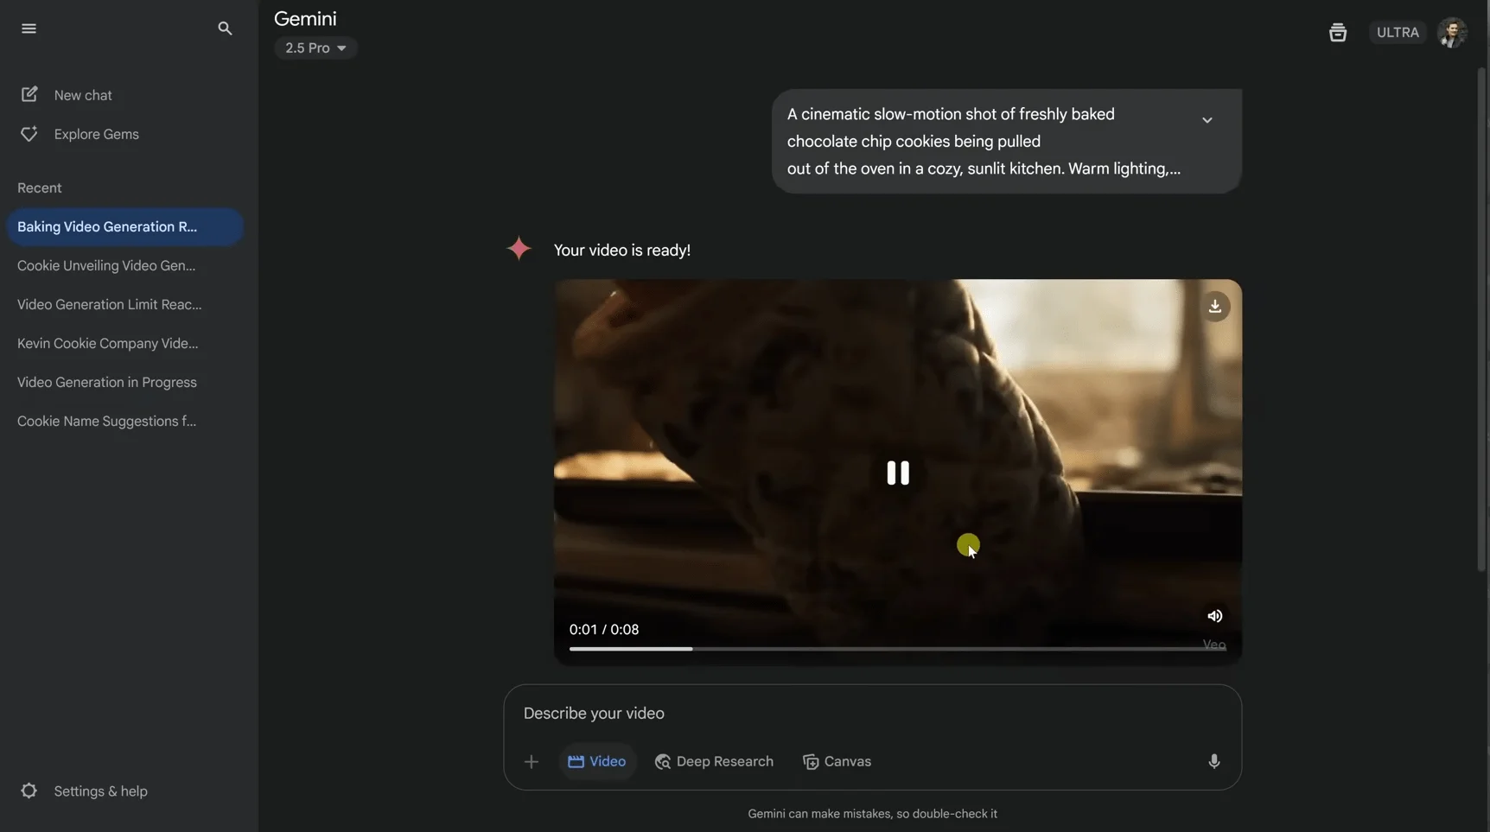Download the generated video

click(1214, 307)
